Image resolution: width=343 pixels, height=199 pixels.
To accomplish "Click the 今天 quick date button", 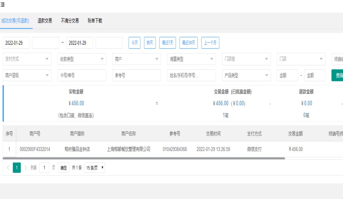I will (135, 43).
